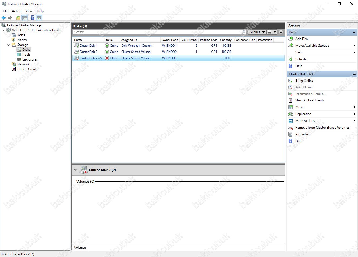Click the View action in Disks section
This screenshot has height=257, width=358.
click(299, 52)
